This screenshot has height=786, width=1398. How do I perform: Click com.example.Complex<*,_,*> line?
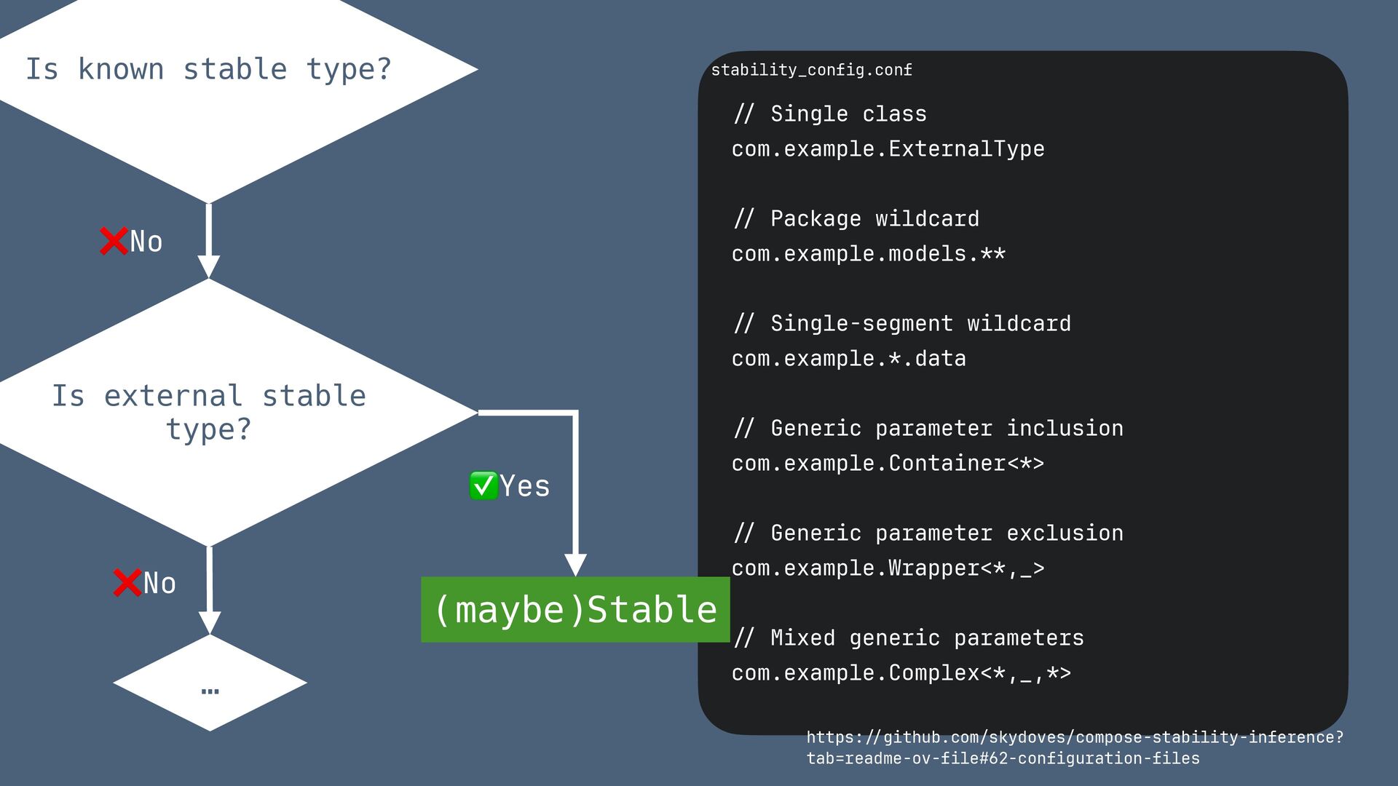[x=901, y=673]
